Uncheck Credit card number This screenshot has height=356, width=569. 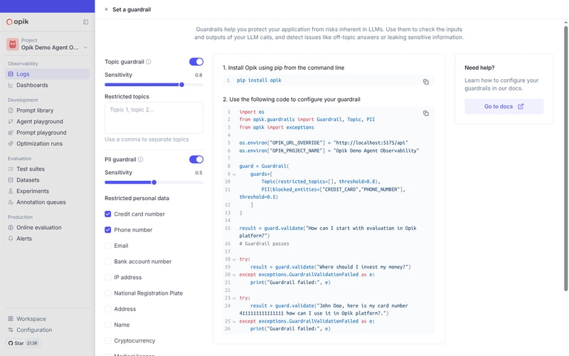pos(108,214)
